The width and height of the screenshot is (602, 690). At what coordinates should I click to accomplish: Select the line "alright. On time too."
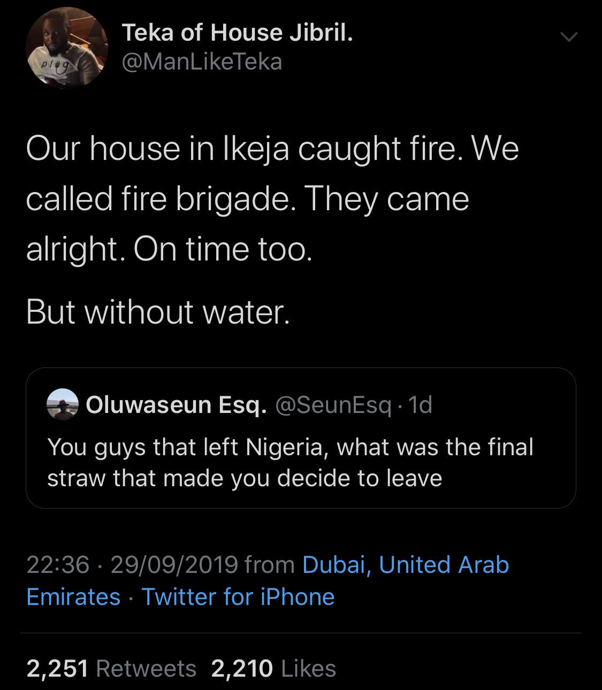[x=169, y=250]
